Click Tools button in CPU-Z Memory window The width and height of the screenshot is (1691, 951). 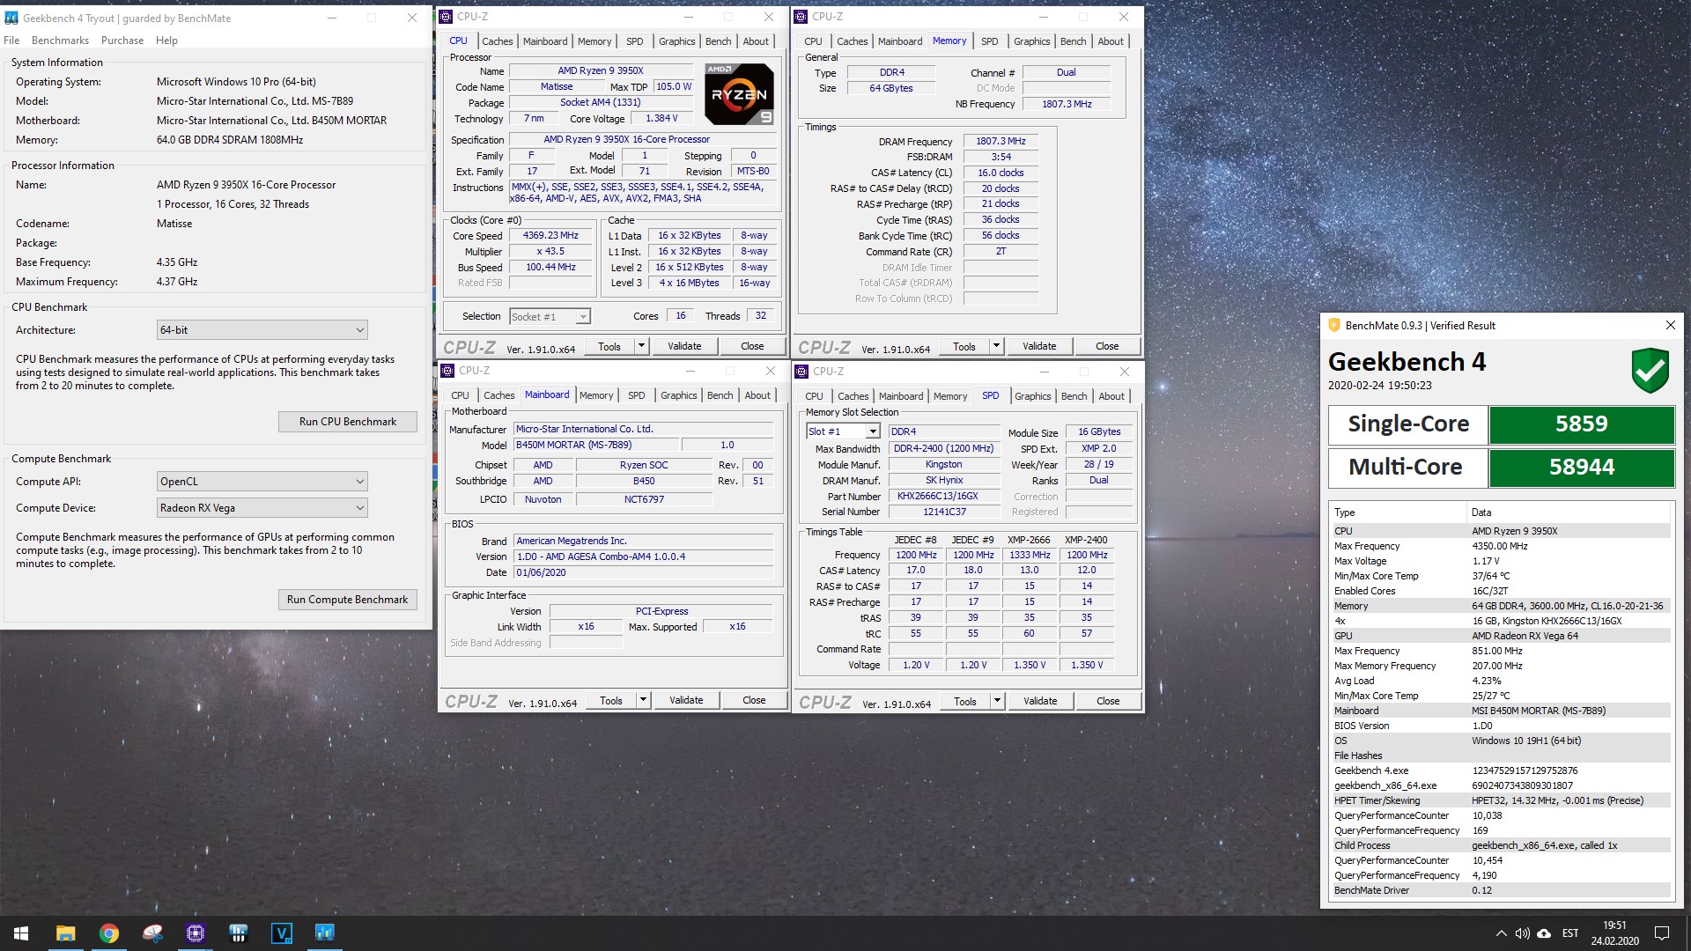pyautogui.click(x=964, y=346)
